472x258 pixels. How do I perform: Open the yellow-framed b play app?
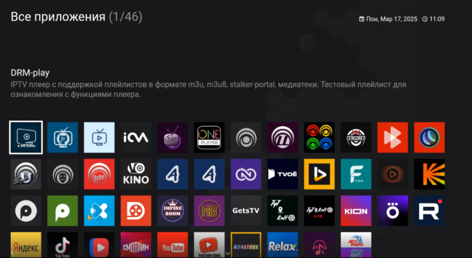tap(319, 174)
